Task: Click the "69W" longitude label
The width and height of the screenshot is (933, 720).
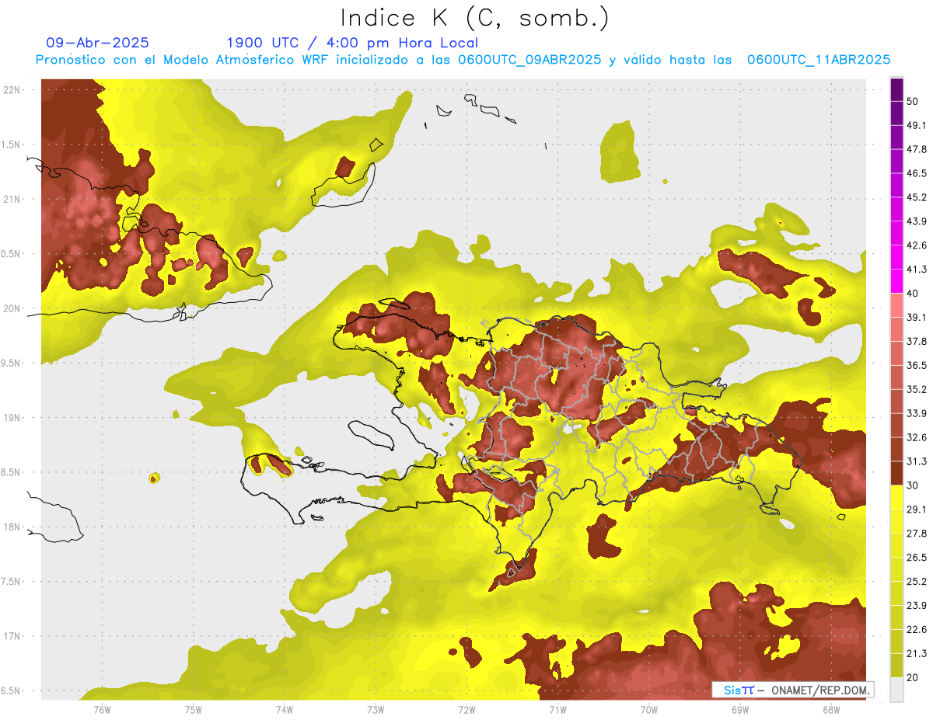Action: tap(740, 710)
